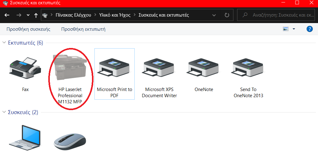Select the OneNote printer icon
318x155 pixels.
click(204, 68)
